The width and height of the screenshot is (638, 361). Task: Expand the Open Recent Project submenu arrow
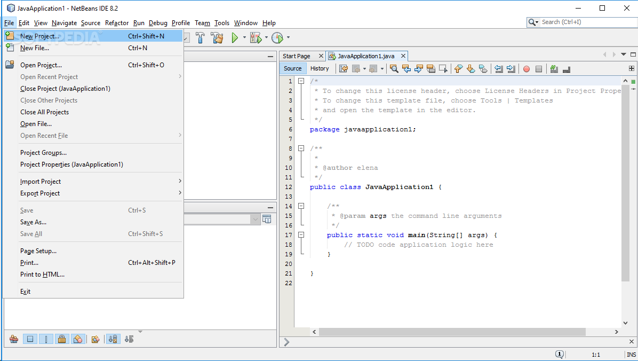pyautogui.click(x=180, y=76)
